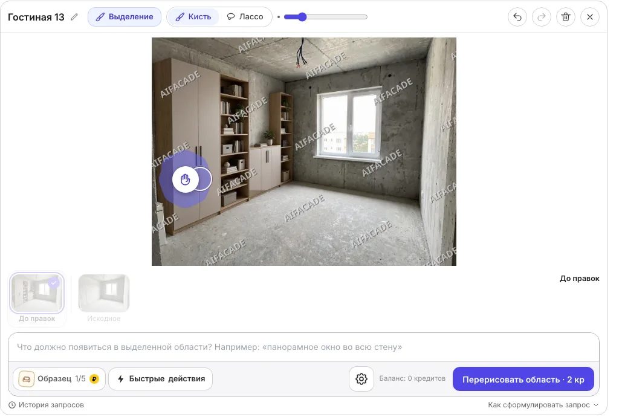Switch to the Лассо lasso tool
Image resolution: width=622 pixels, height=417 pixels.
click(245, 17)
